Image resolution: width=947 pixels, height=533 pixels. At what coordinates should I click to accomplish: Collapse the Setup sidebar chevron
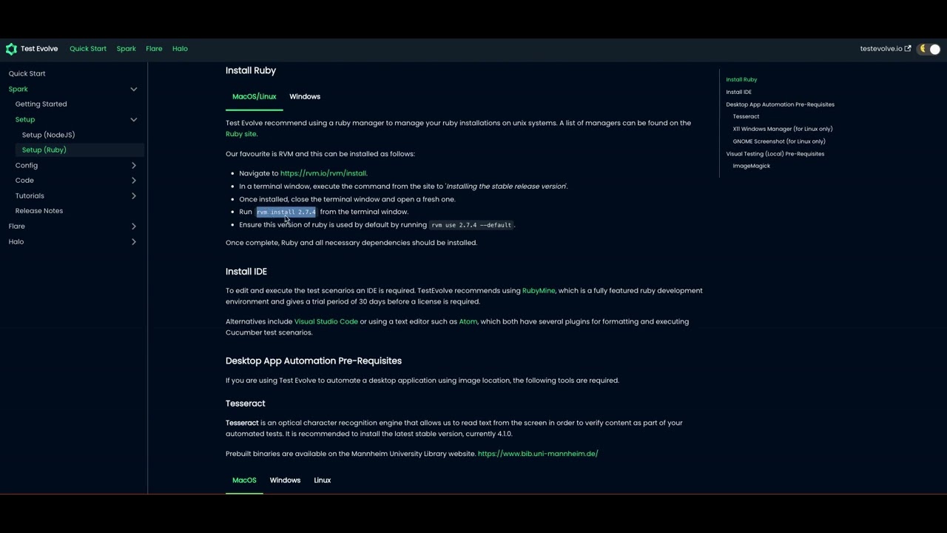point(134,119)
